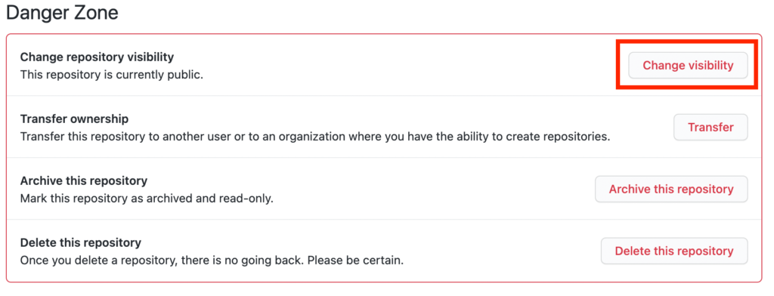Click the 'Once you delete a repository' warning text
Screen dimensions: 774x296
(212, 261)
